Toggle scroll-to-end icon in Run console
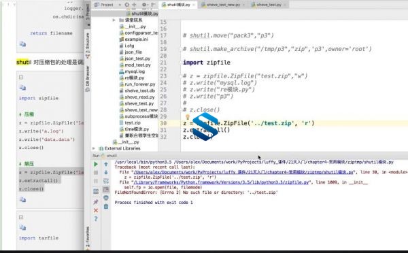Viewport: 408px width, 253px height. 106,189
